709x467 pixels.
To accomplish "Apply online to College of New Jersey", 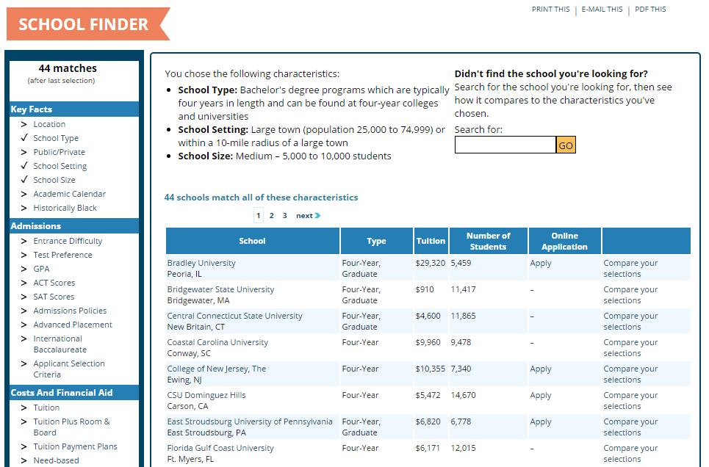I will [x=540, y=368].
